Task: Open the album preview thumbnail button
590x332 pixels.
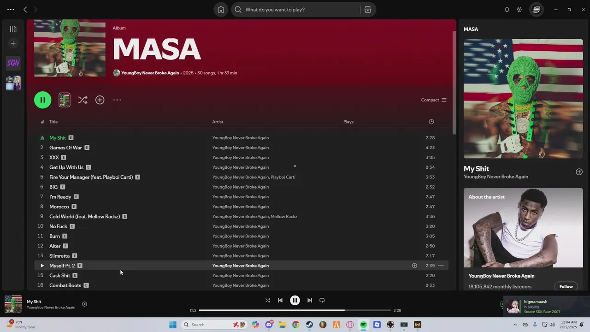Action: [x=65, y=100]
